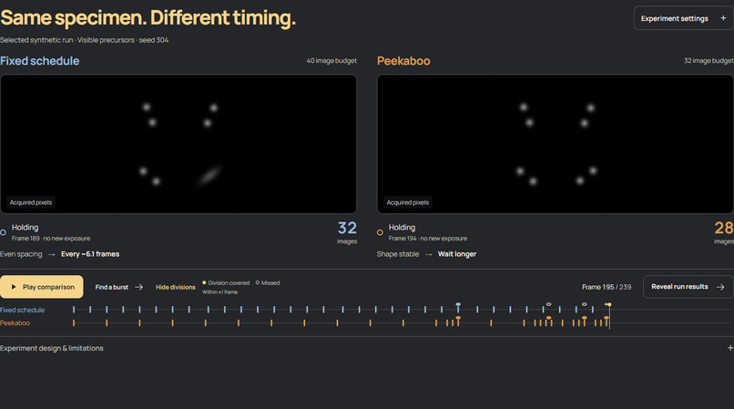The height and width of the screenshot is (409, 734).
Task: Select the playhead marker on the timeline
Action: click(608, 304)
